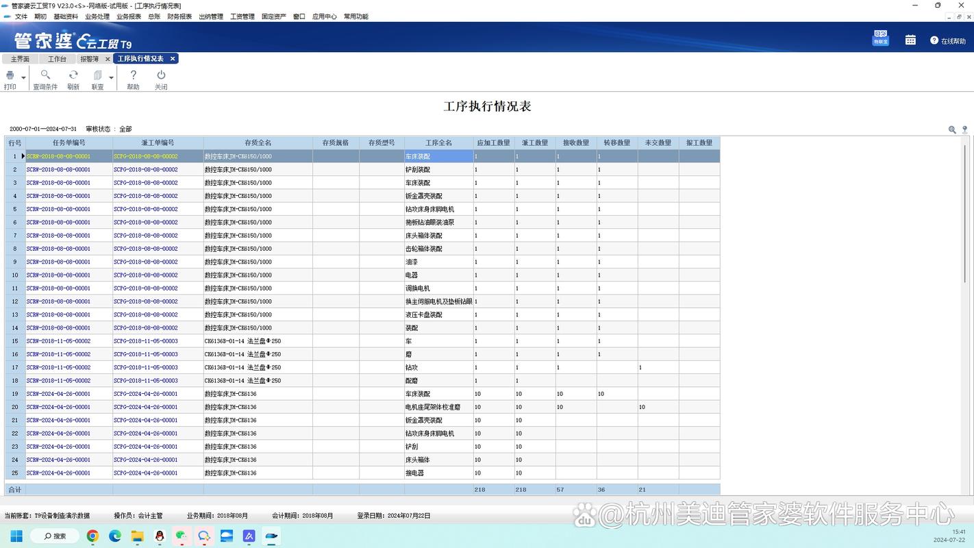Launch QQ penguin icon in the taskbar
This screenshot has height=548, width=974.
pyautogui.click(x=160, y=536)
